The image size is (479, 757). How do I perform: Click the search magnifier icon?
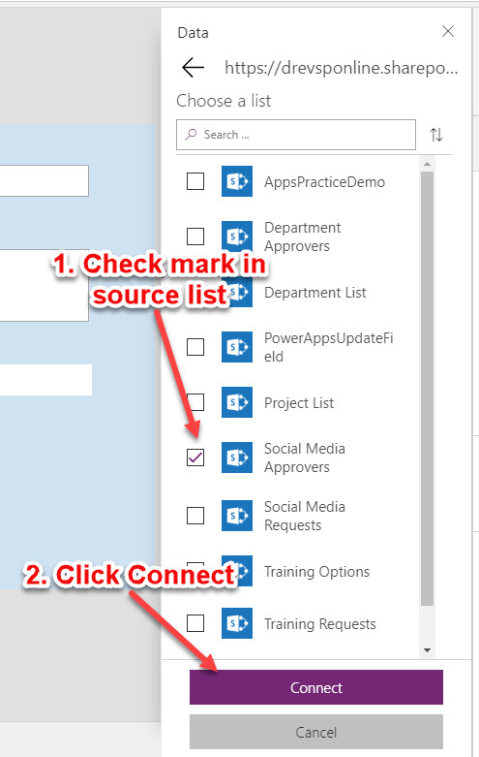[191, 134]
